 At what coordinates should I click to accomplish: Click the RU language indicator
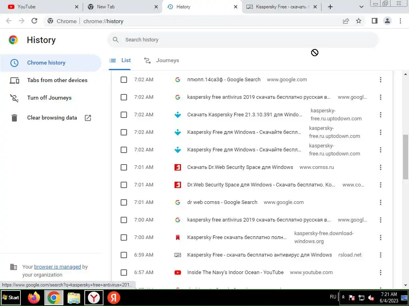coord(333,297)
